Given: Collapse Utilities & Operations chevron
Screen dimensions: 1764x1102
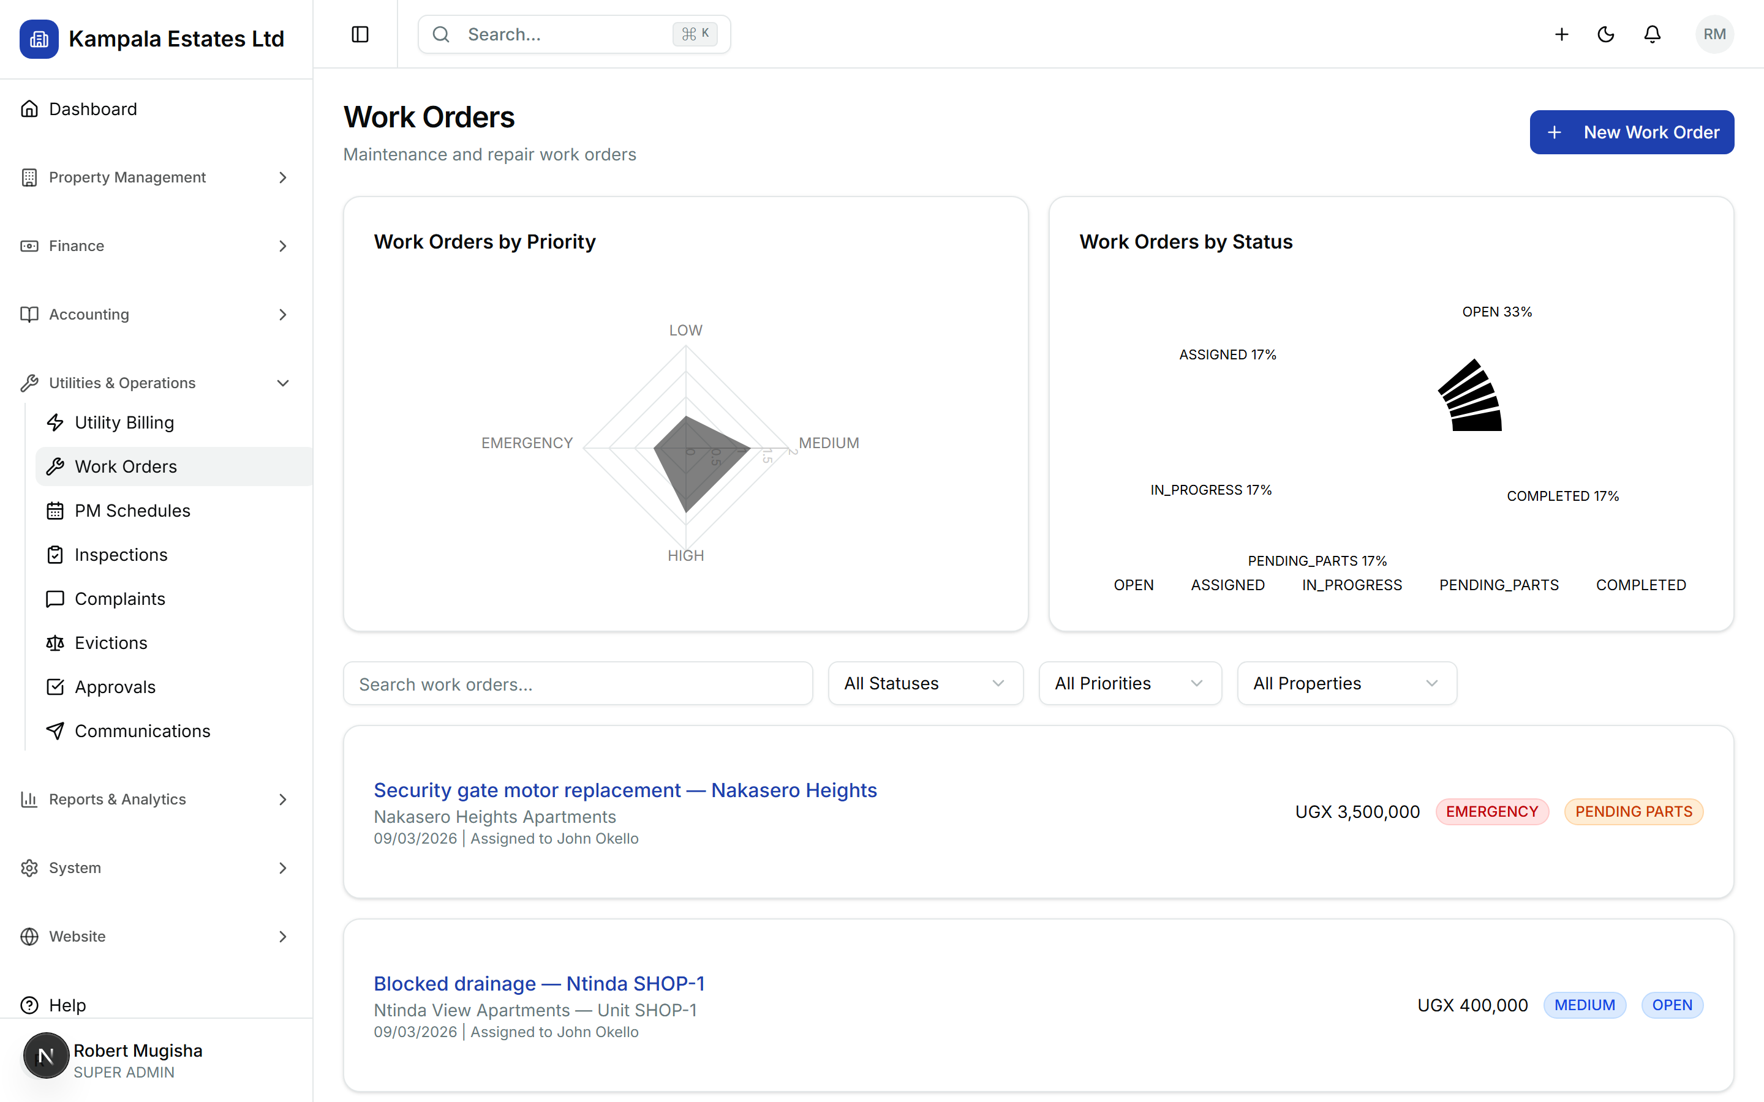Looking at the screenshot, I should [283, 383].
